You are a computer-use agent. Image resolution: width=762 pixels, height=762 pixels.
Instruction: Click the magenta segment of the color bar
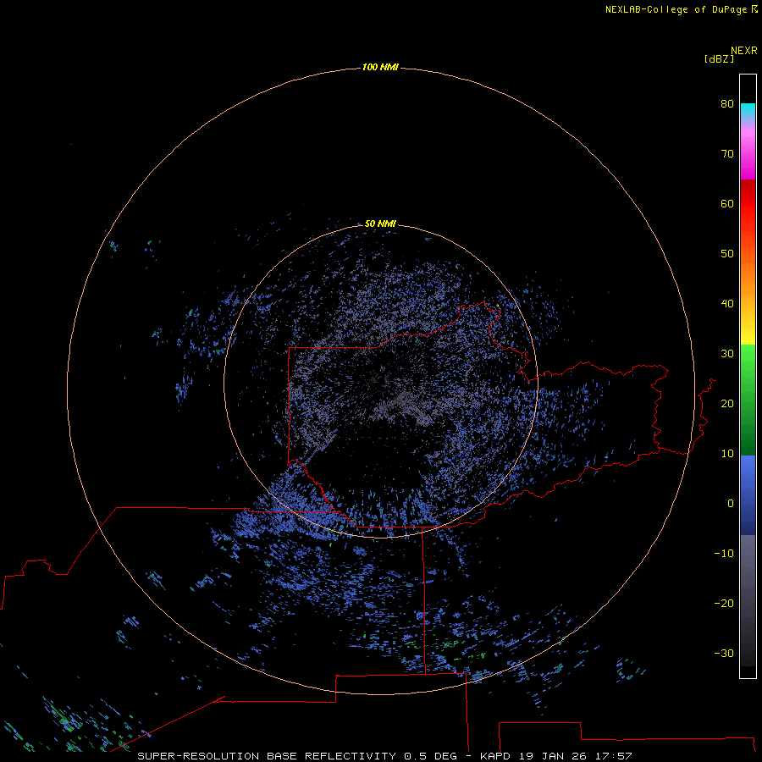[748, 156]
